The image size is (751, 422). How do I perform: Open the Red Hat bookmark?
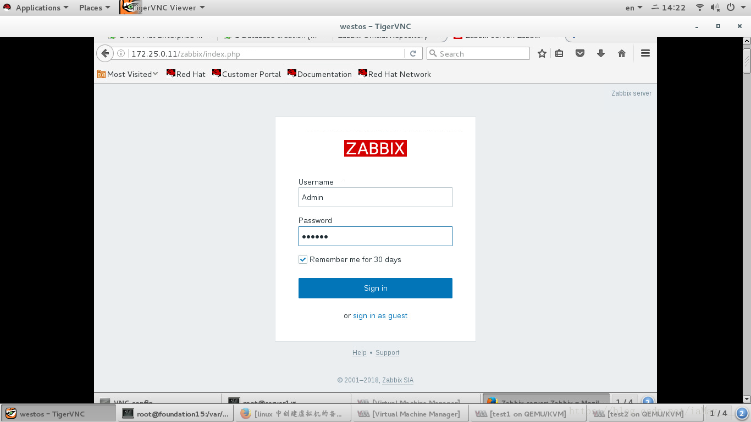(186, 74)
